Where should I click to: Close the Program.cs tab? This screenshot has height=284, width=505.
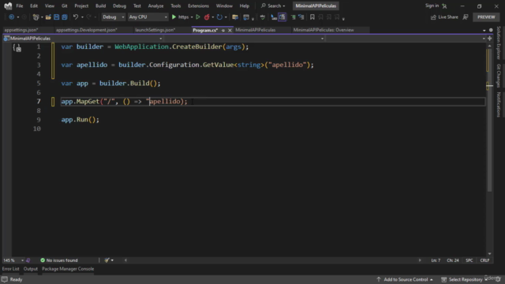point(230,30)
